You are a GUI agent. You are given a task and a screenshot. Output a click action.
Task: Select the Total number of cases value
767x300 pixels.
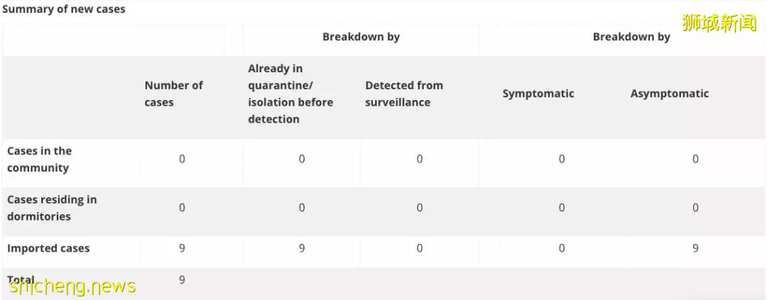pos(182,280)
